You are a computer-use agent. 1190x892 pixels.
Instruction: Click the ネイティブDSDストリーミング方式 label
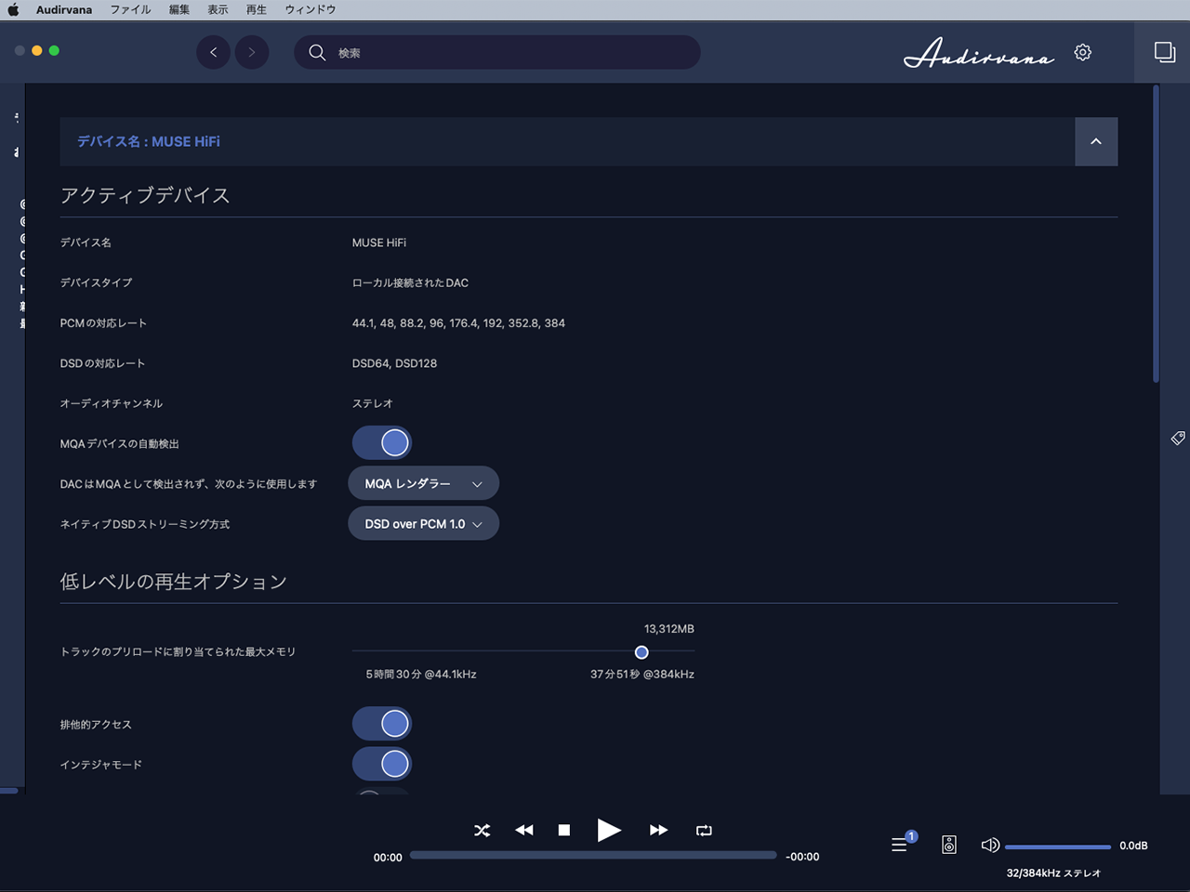coord(145,524)
